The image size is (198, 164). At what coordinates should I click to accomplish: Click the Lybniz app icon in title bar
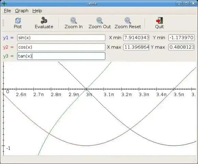(4, 3)
